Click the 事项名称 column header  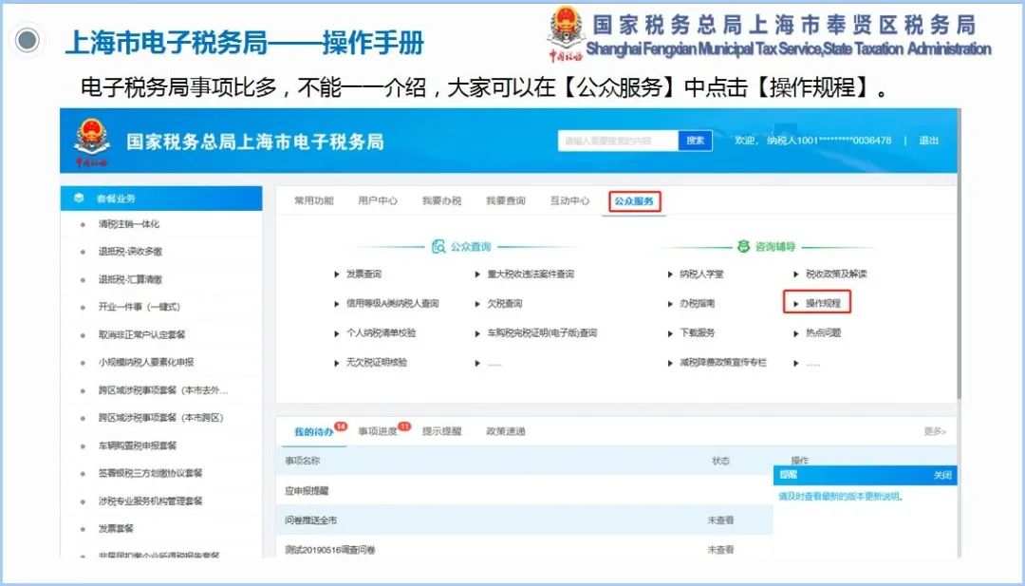tap(302, 461)
